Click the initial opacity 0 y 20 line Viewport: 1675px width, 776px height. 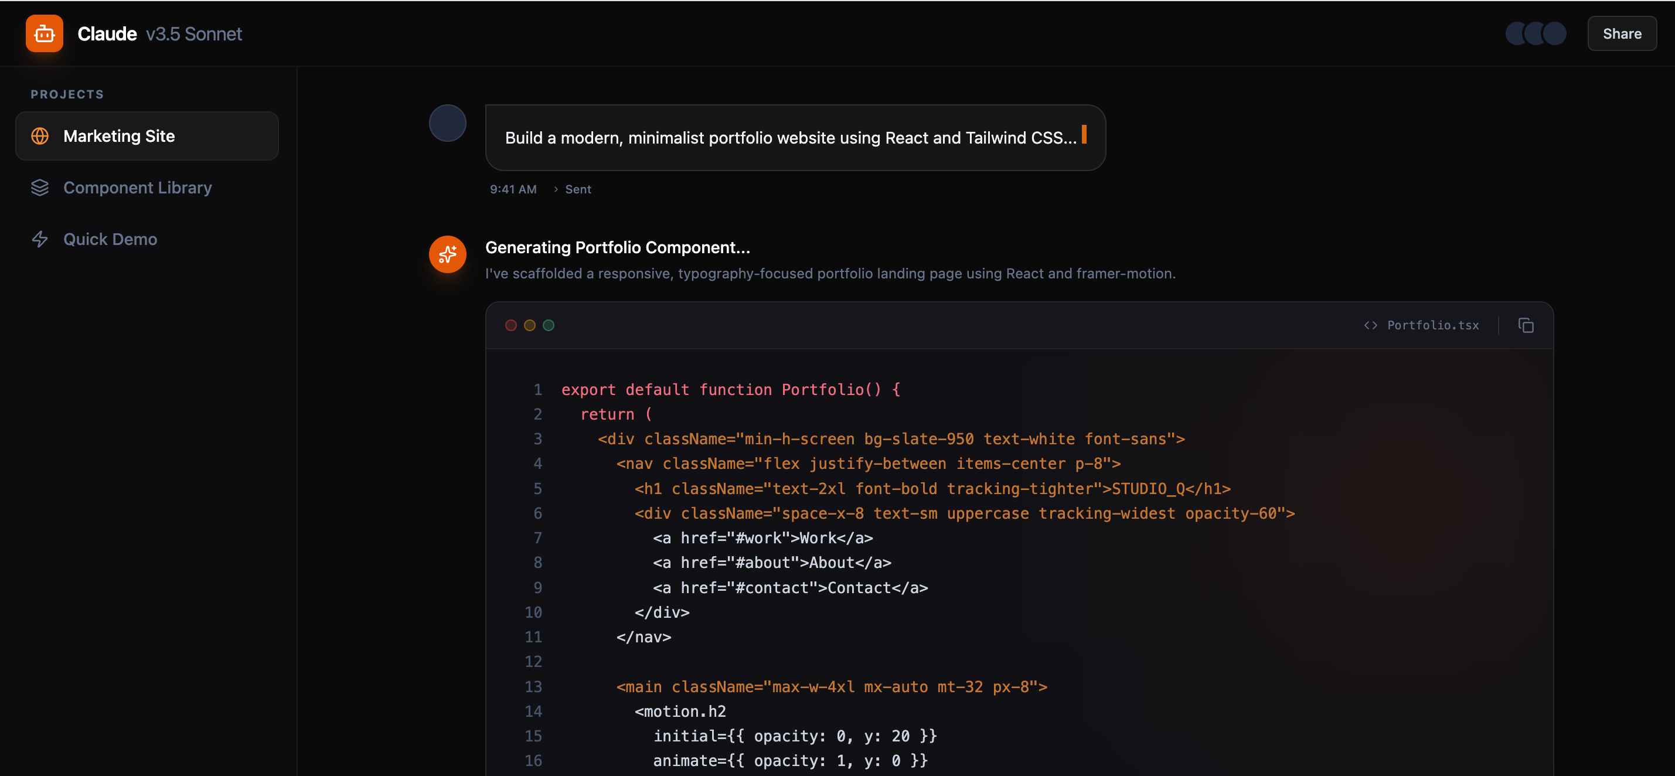pyautogui.click(x=794, y=736)
